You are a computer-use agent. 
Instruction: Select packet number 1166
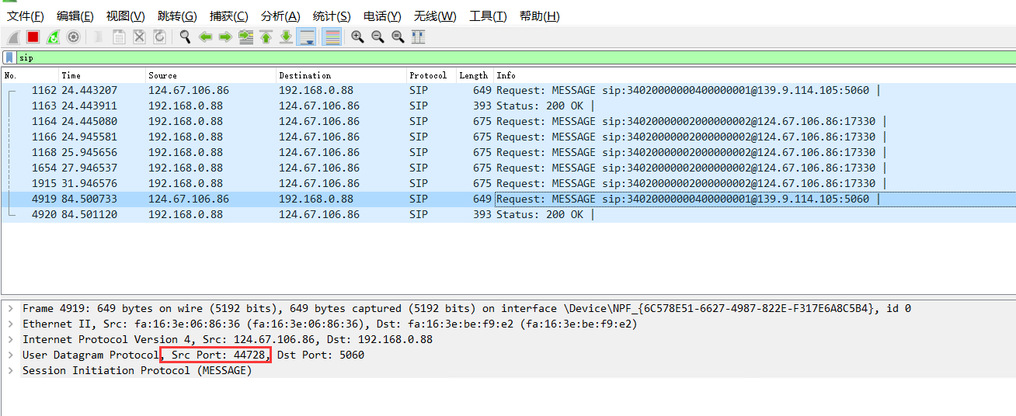point(508,137)
